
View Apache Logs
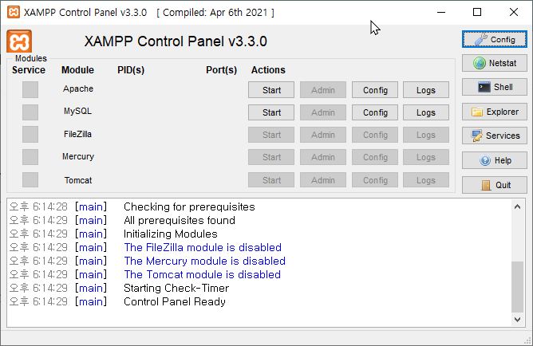tap(426, 90)
